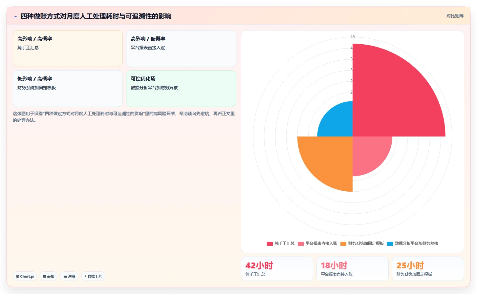Click the 表格 tag chip

[x=49, y=276]
